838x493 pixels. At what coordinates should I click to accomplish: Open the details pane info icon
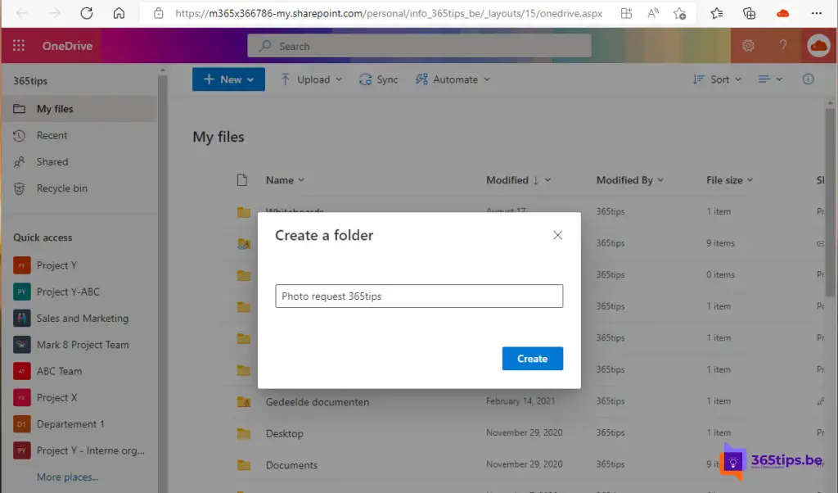[x=808, y=79]
